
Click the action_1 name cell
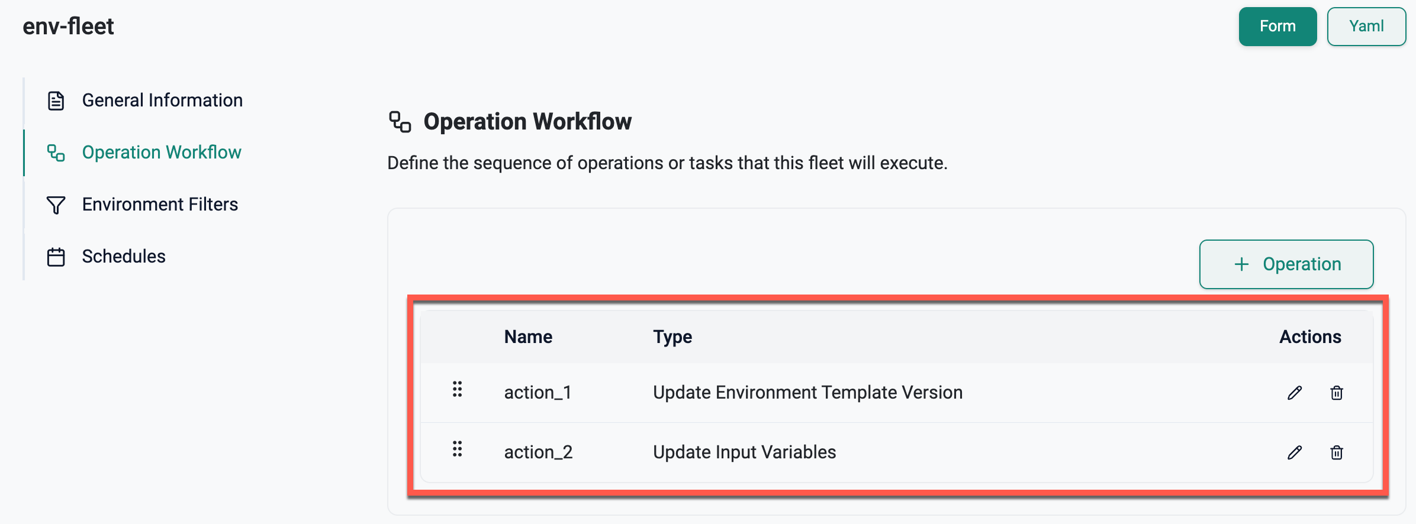pos(538,393)
